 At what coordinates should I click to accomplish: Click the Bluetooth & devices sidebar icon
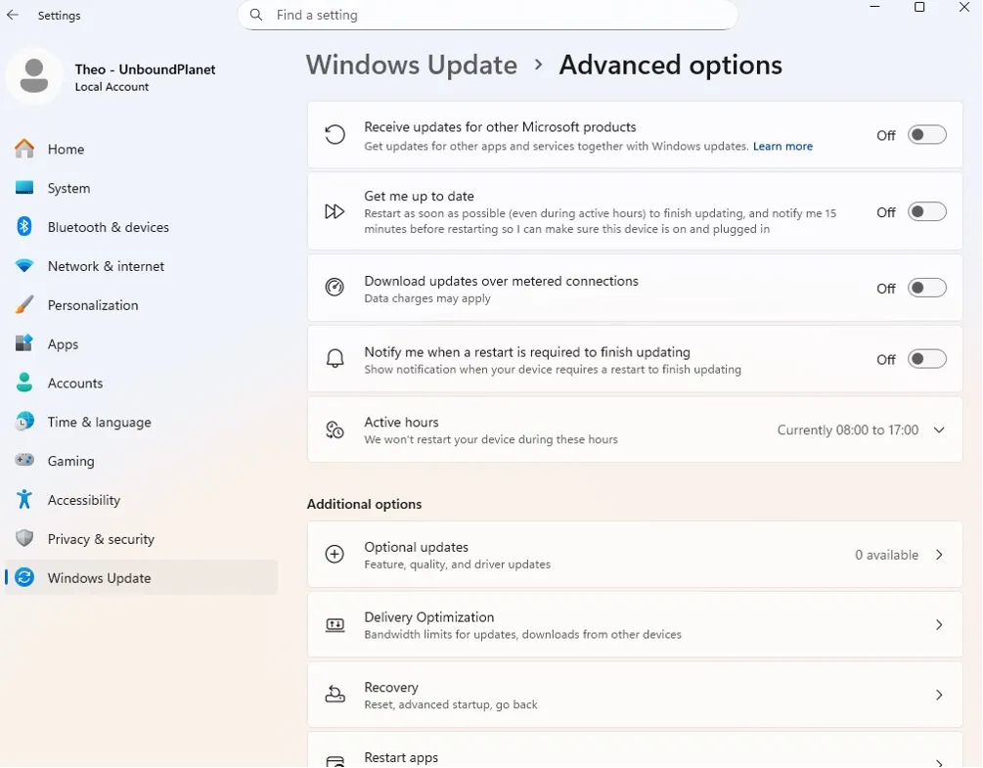25,227
